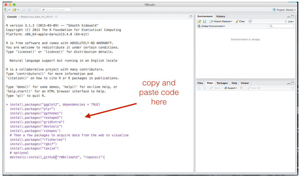301x177 pixels.
Task: Refresh the Plots pane
Action: (292, 88)
